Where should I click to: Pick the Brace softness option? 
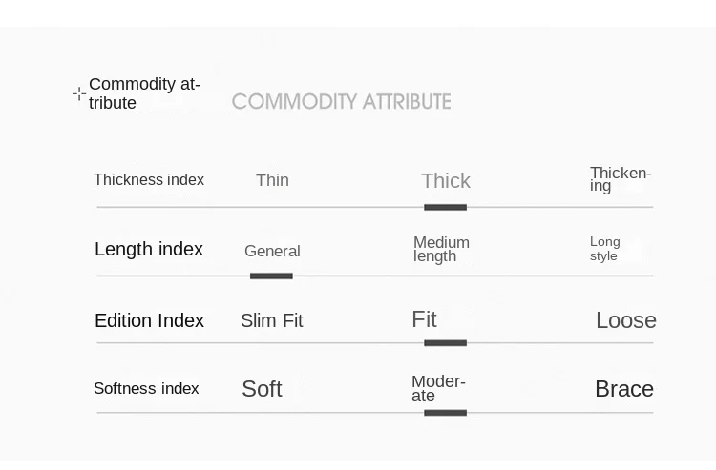coord(623,389)
